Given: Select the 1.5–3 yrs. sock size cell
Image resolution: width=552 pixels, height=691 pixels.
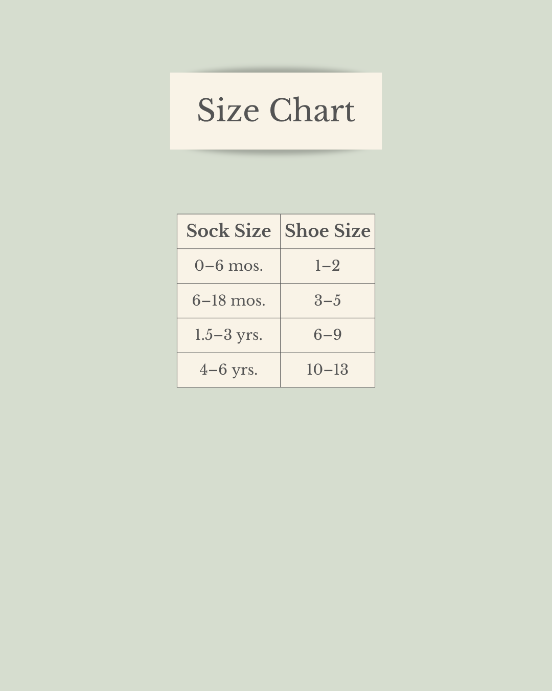Looking at the screenshot, I should pyautogui.click(x=228, y=335).
